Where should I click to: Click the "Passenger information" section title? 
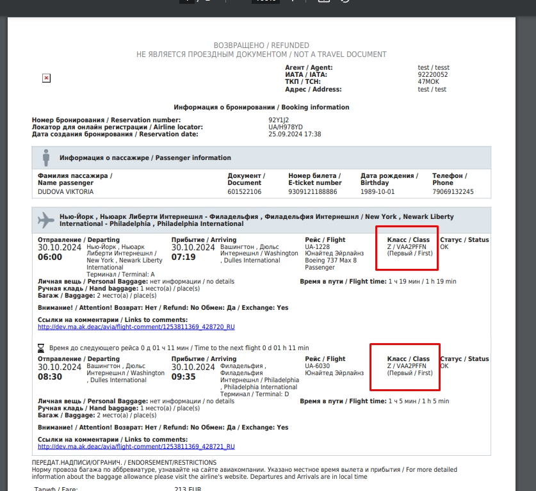[145, 158]
